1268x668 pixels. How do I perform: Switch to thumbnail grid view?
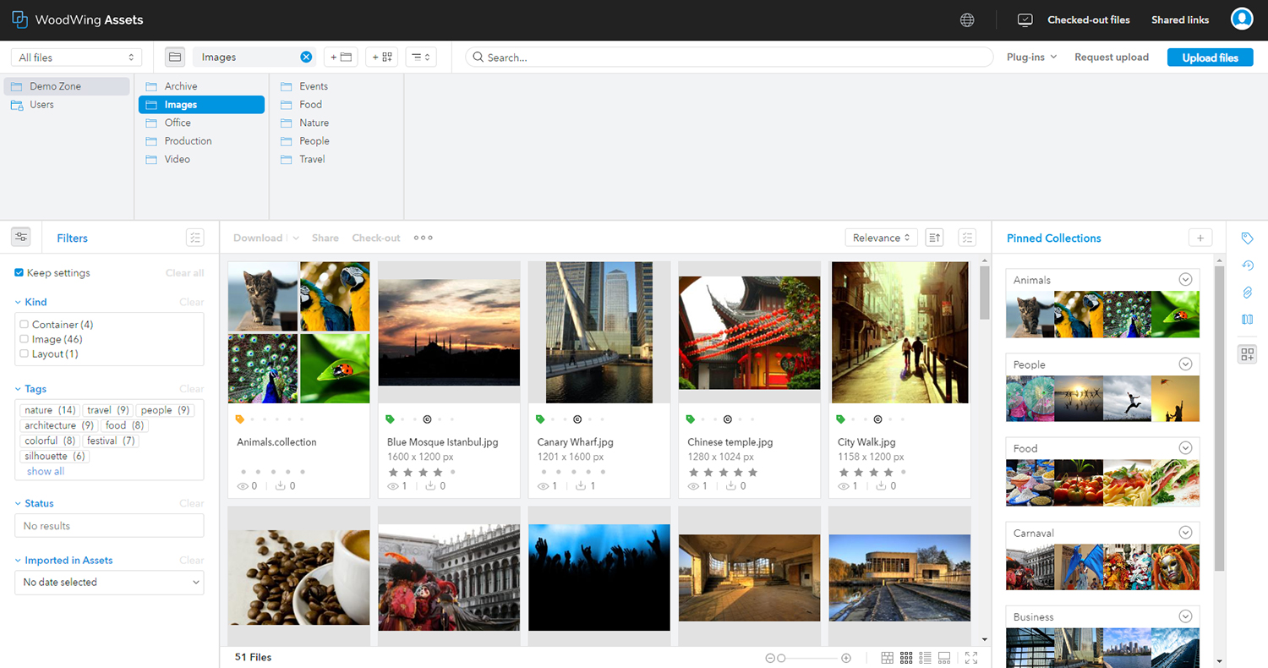point(906,658)
